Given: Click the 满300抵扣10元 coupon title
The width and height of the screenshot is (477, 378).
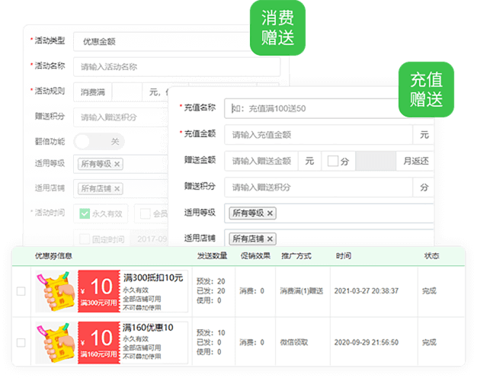Looking at the screenshot, I should 153,278.
